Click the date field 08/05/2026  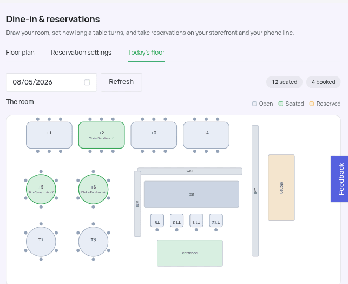pos(51,82)
